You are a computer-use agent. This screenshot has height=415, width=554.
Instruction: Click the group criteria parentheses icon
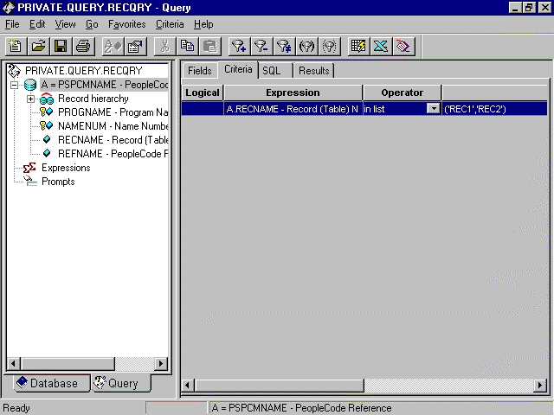[x=306, y=46]
